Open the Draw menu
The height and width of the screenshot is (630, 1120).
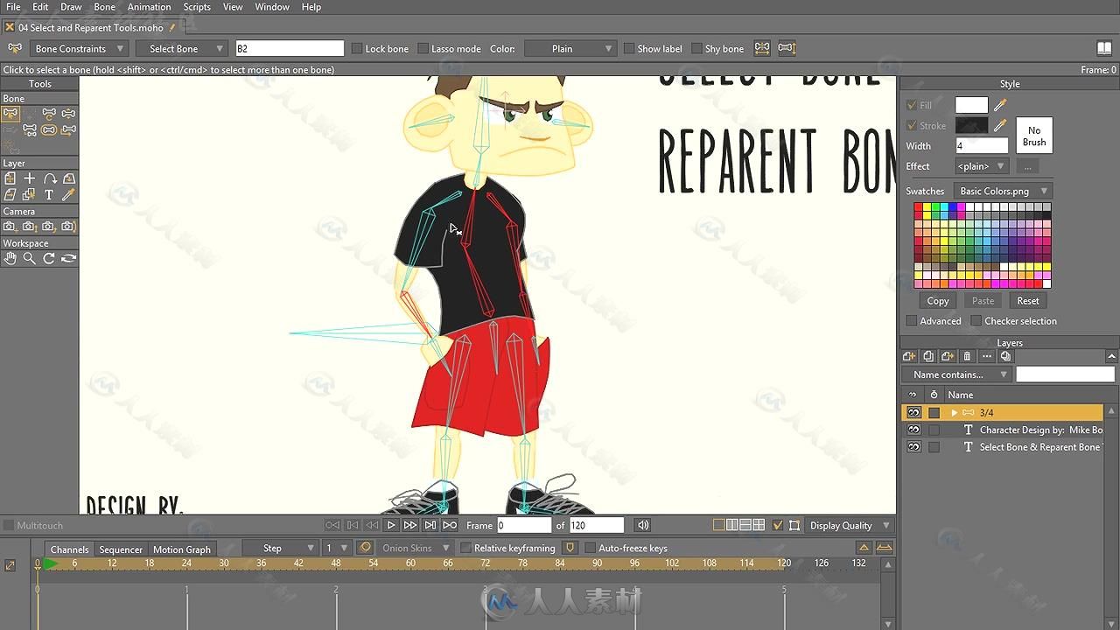click(x=71, y=7)
